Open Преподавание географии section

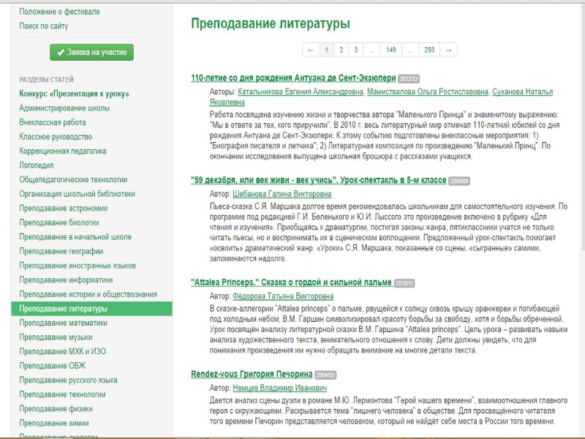point(61,251)
